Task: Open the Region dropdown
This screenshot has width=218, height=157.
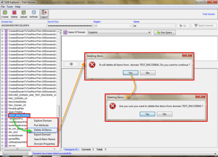Action: coord(113,26)
